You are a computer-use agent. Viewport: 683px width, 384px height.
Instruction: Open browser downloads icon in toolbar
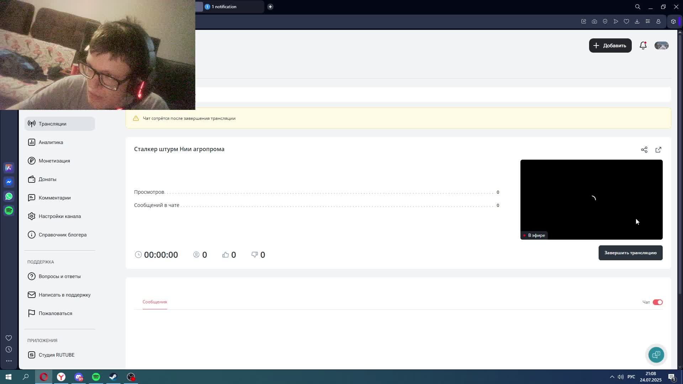pyautogui.click(x=637, y=21)
